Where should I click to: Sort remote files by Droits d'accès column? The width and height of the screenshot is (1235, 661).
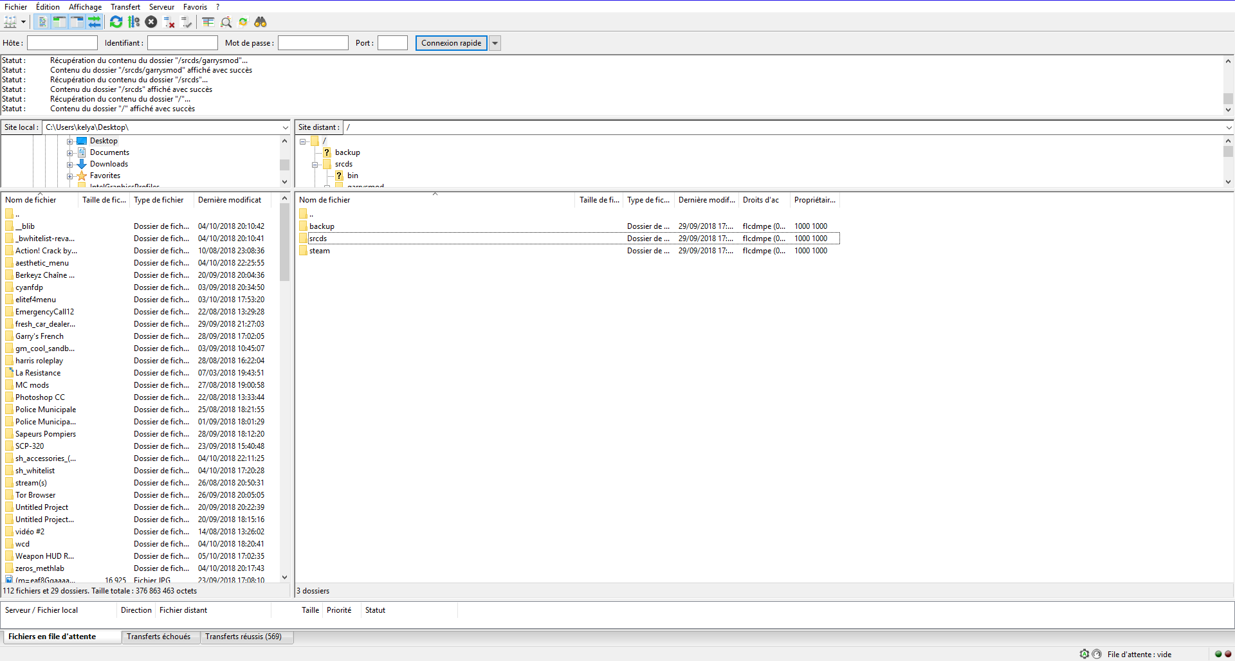point(764,200)
